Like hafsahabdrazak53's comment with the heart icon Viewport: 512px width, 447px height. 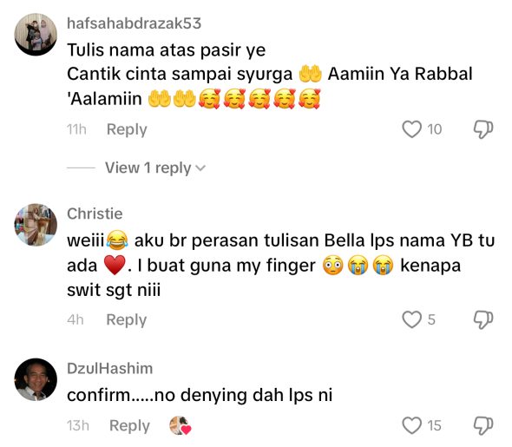pos(411,129)
